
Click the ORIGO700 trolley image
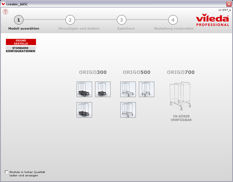point(180,96)
